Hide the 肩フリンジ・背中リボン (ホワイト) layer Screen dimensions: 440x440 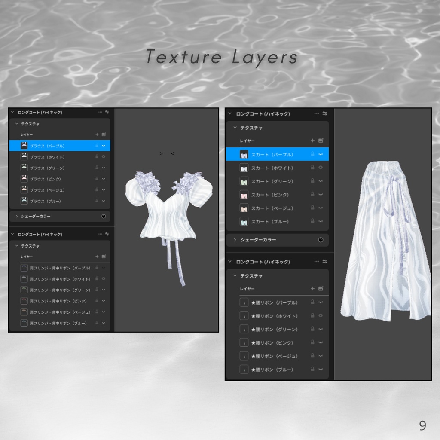[x=104, y=278]
